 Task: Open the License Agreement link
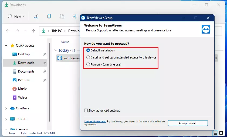95,121
